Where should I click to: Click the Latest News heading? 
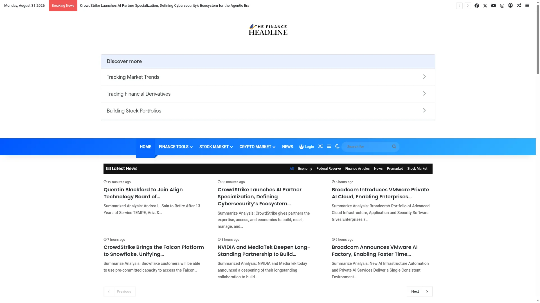coord(122,169)
